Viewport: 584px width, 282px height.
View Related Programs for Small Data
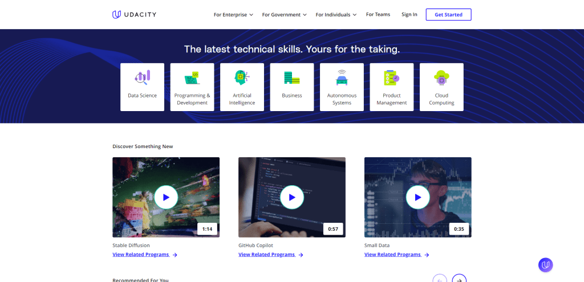392,255
